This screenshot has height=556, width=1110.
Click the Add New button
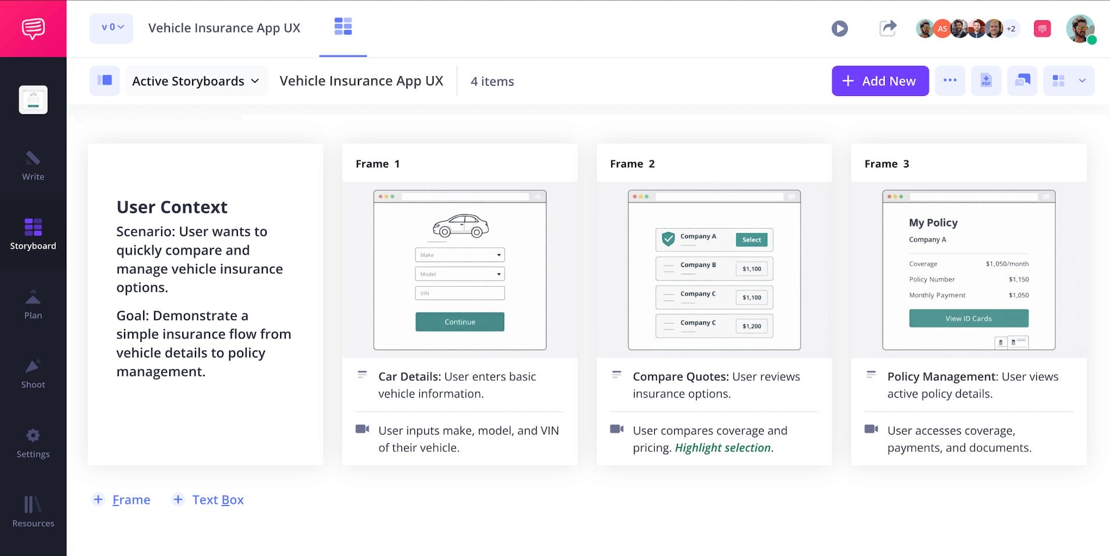point(880,81)
